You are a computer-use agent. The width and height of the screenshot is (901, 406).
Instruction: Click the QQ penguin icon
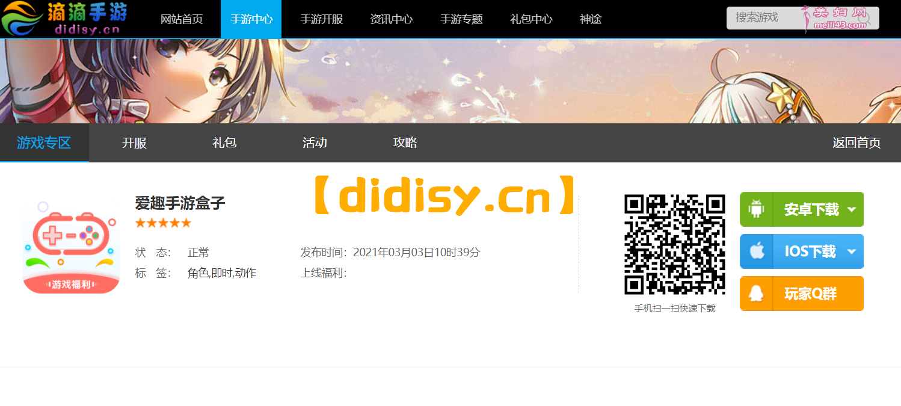coord(756,294)
